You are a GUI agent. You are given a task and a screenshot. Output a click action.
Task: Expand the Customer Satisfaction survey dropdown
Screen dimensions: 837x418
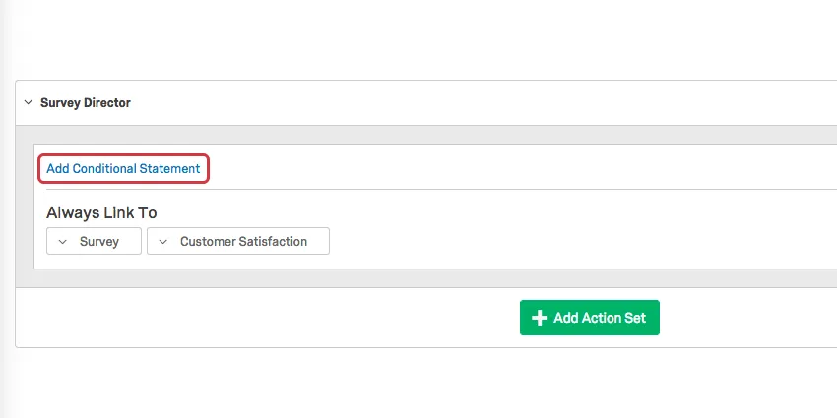[x=238, y=242]
